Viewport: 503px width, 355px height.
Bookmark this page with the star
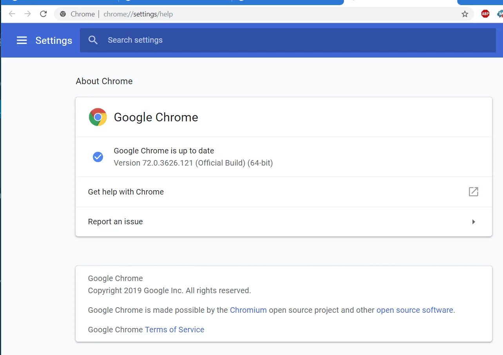pos(465,14)
